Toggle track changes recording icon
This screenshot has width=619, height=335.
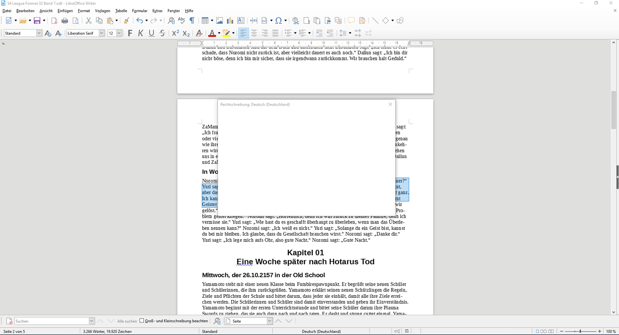(x=362, y=21)
